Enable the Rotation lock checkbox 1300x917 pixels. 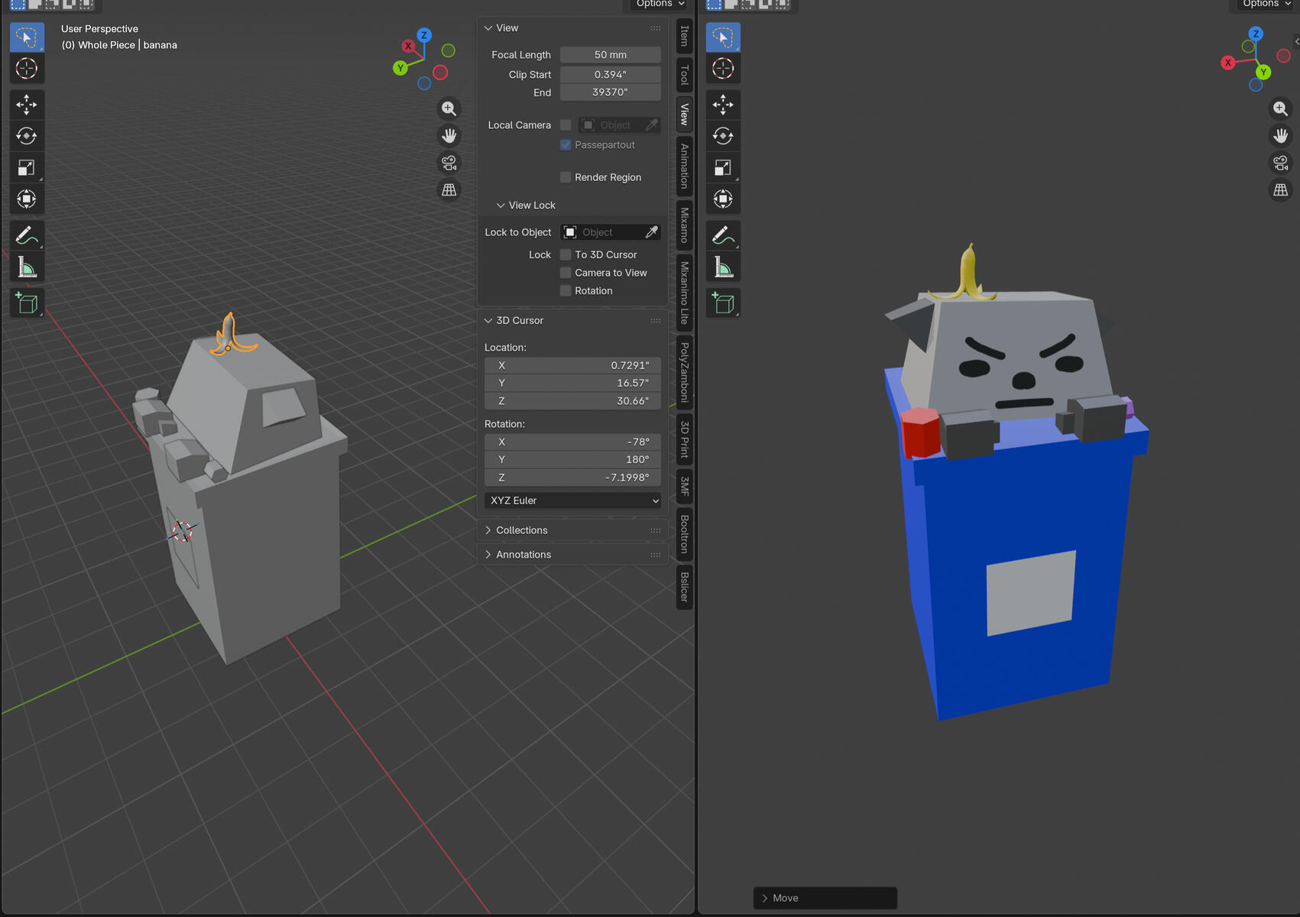click(x=566, y=291)
